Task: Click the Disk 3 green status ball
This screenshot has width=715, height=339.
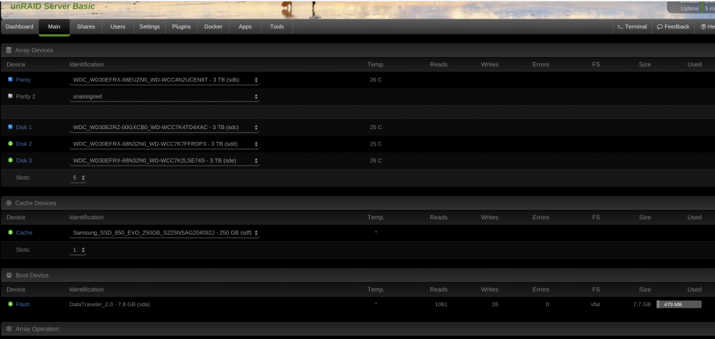Action: [11, 160]
